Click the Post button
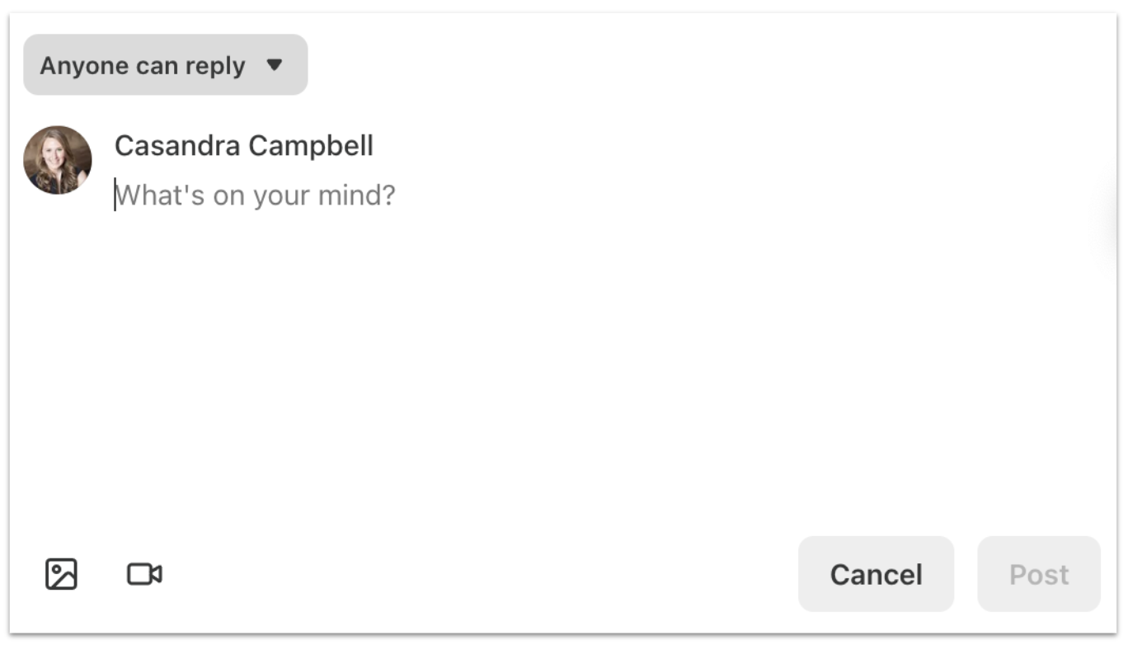The height and width of the screenshot is (645, 1128). click(1038, 574)
